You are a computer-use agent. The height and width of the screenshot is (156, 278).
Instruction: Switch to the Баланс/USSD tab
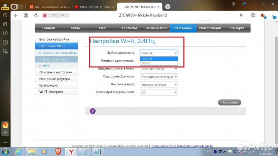pos(156,28)
